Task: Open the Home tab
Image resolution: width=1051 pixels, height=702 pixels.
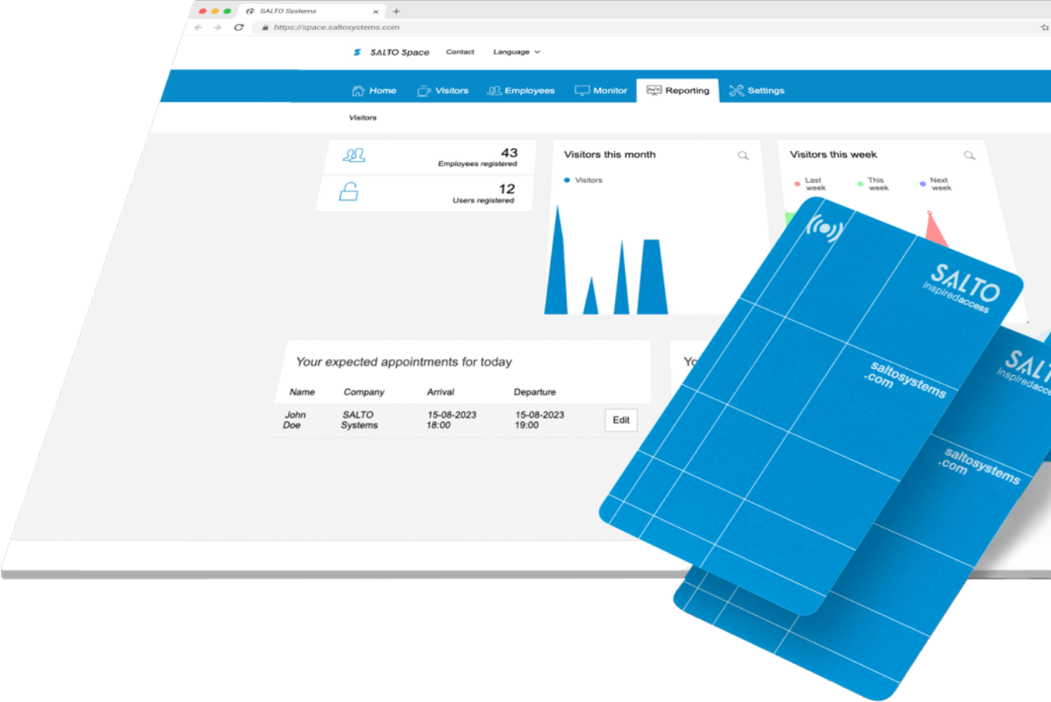Action: 374,91
